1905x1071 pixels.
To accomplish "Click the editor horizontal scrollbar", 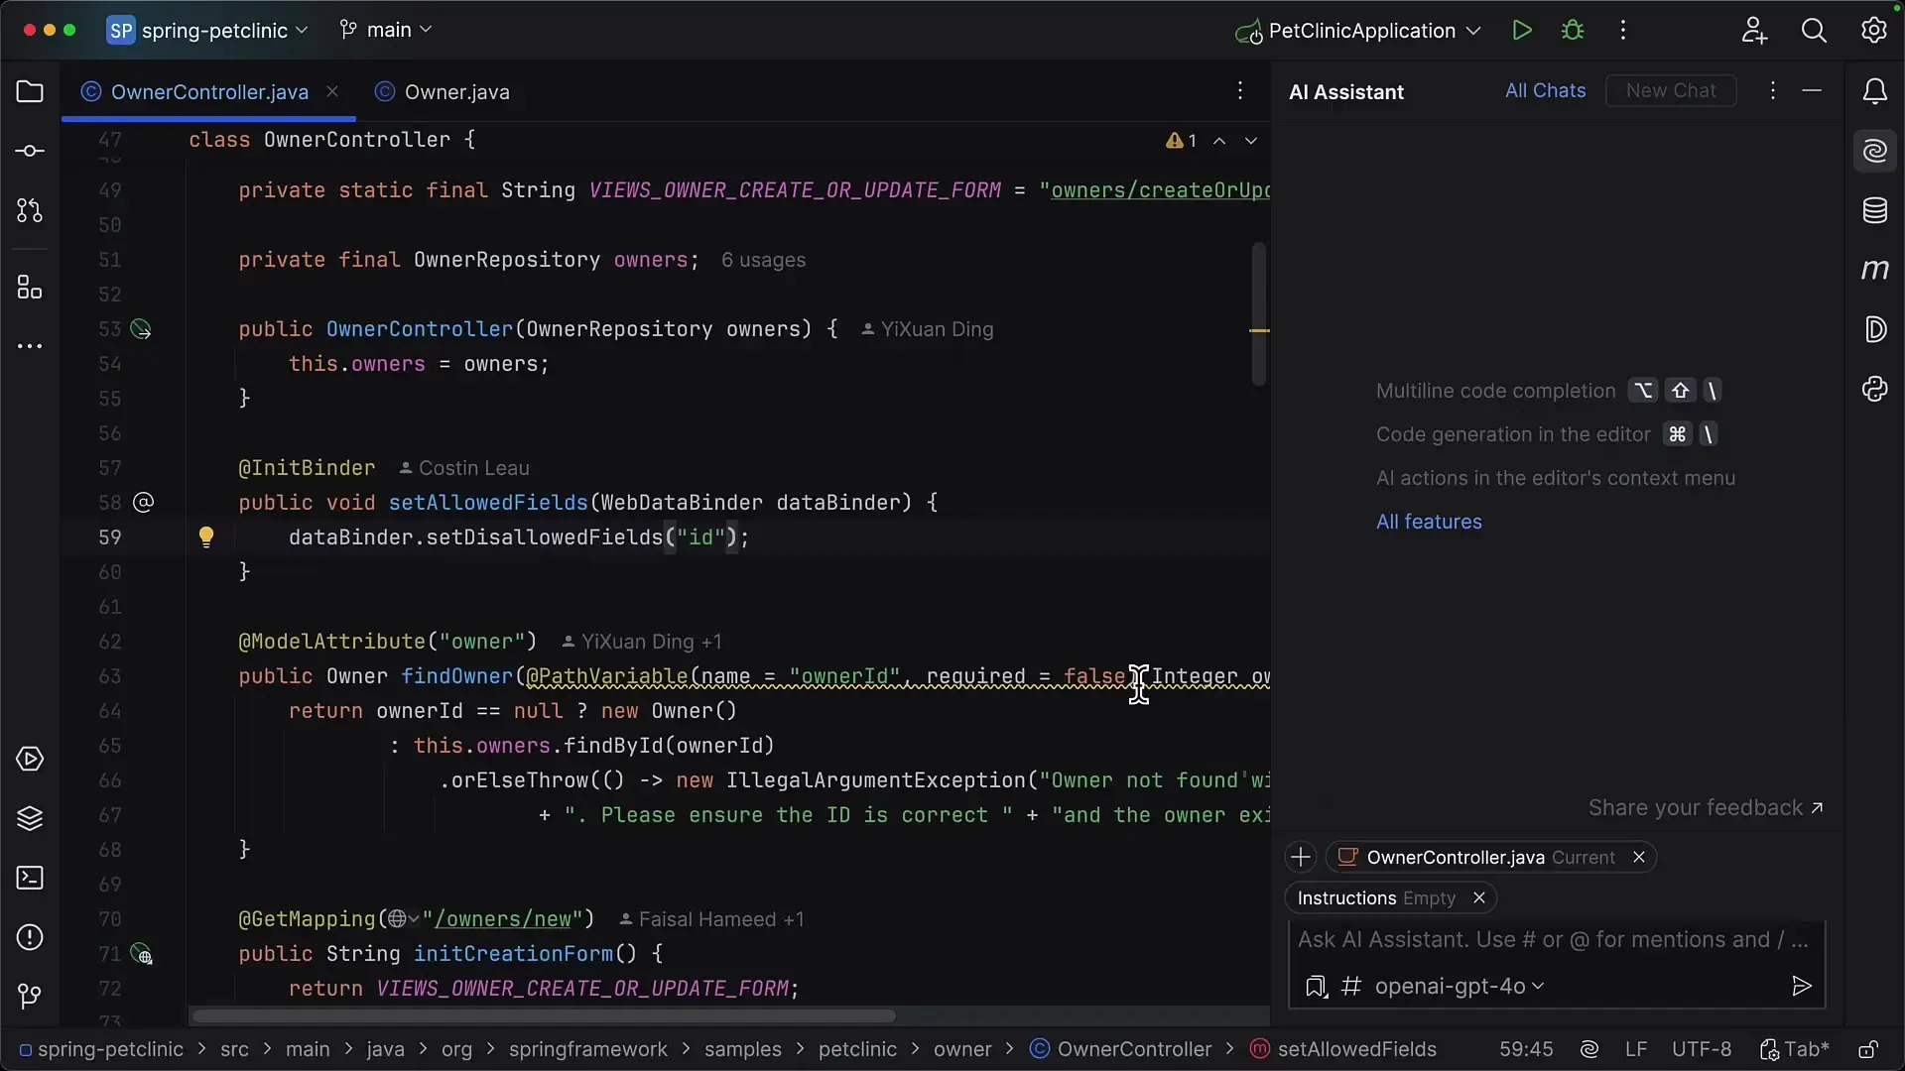I will 544,1016.
